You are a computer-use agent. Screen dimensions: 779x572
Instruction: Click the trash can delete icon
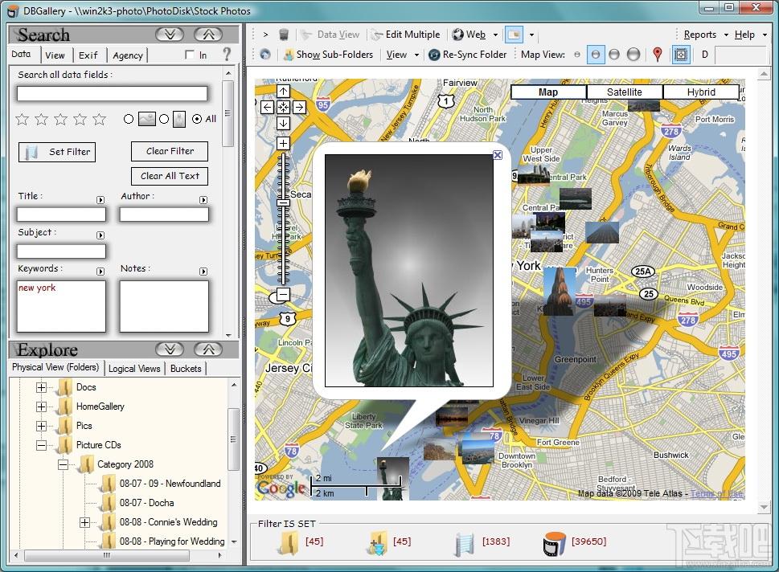pyautogui.click(x=284, y=35)
